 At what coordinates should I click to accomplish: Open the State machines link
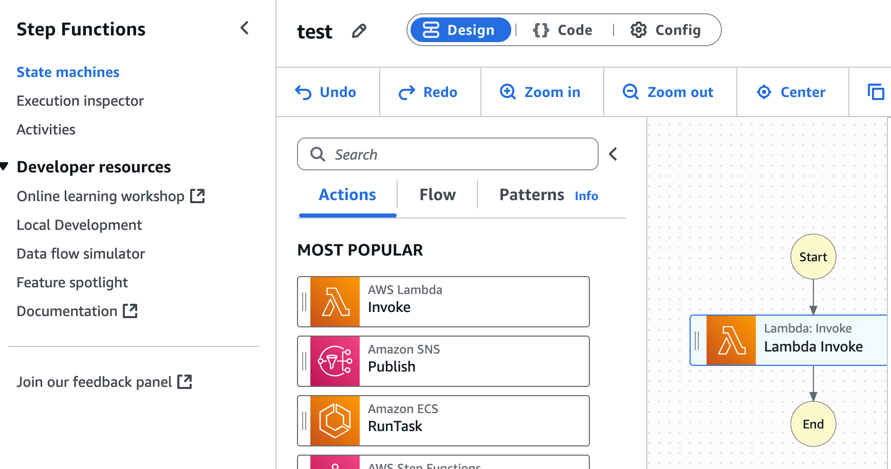pyautogui.click(x=68, y=72)
